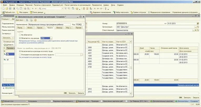Open code selection '...' beside 2762 field
This screenshot has height=107, width=201.
[51, 38]
